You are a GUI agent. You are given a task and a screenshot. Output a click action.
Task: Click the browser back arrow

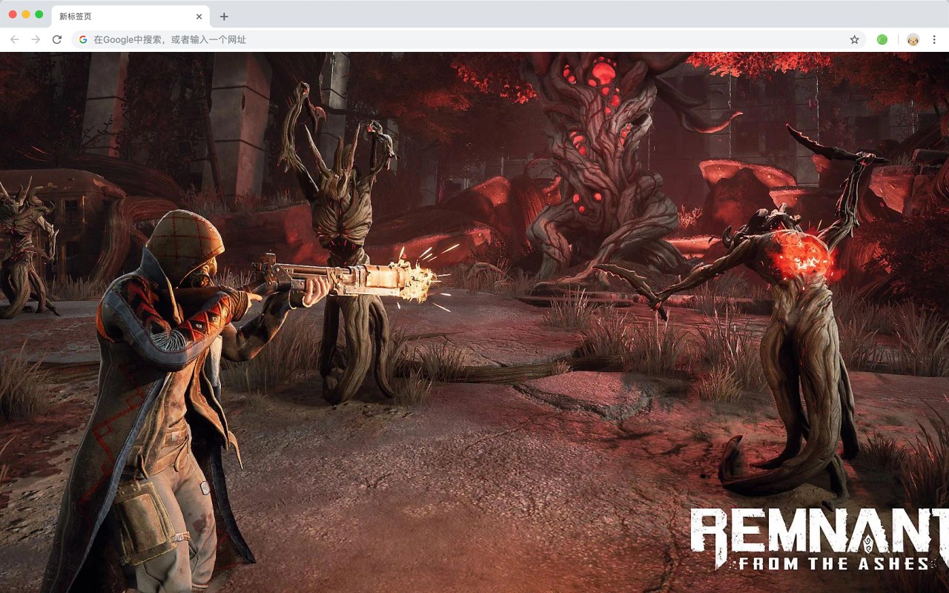tap(15, 39)
